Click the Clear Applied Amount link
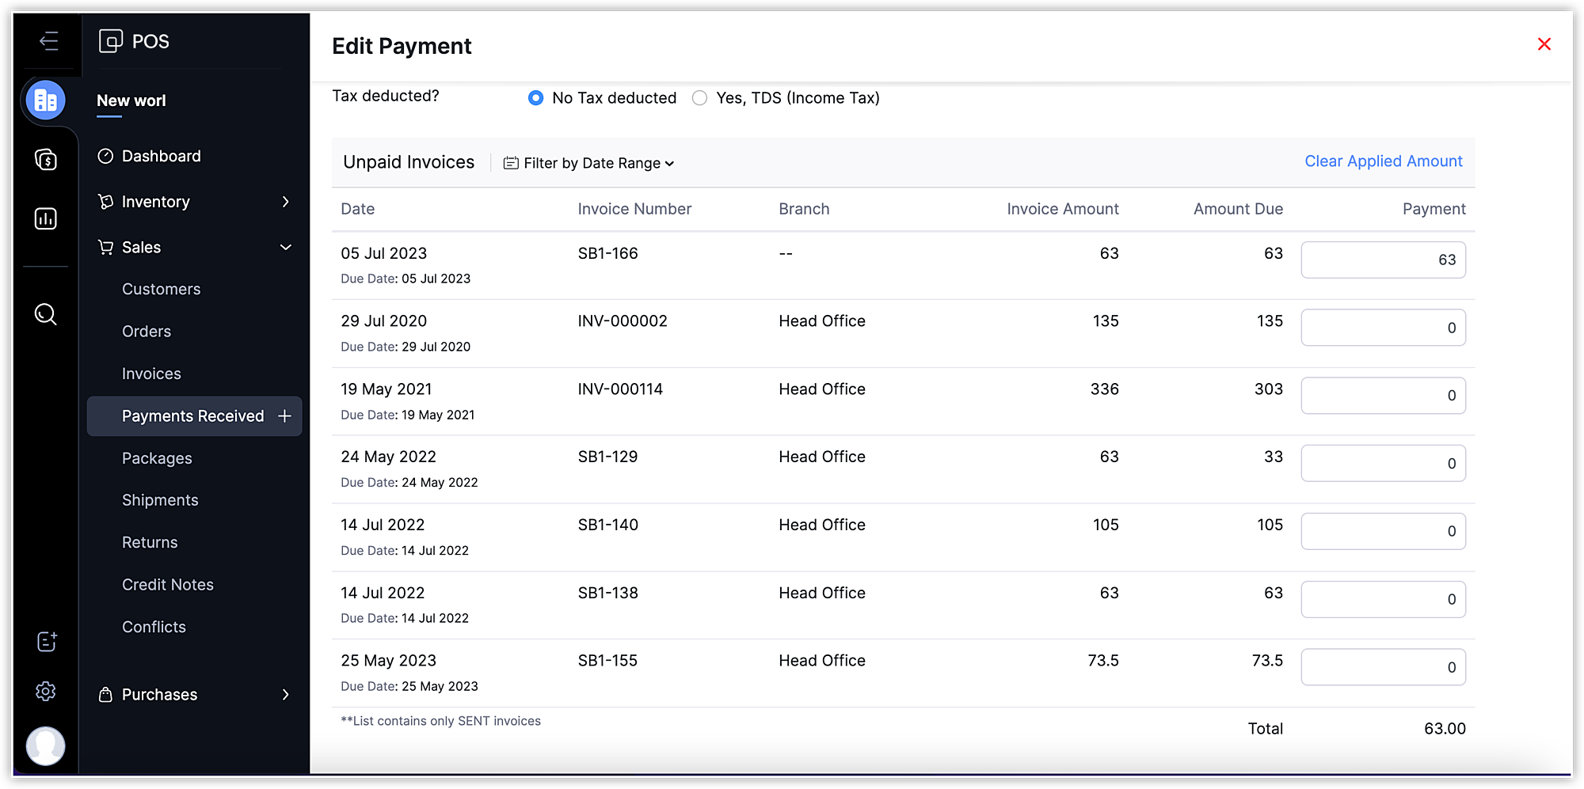Viewport: 1584px width, 789px height. (1383, 161)
